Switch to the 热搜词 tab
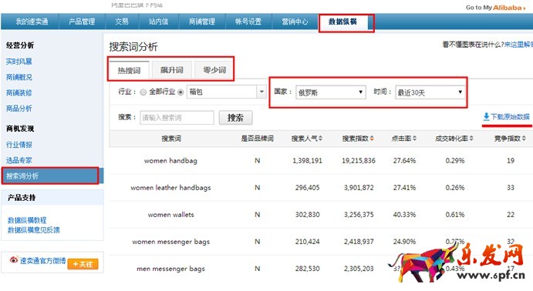This screenshot has height=291, width=533. pos(129,70)
